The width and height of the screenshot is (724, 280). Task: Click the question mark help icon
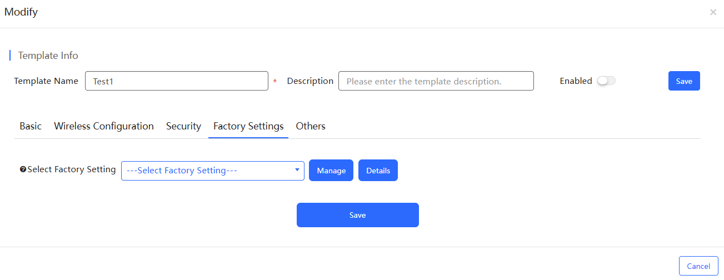coord(23,170)
